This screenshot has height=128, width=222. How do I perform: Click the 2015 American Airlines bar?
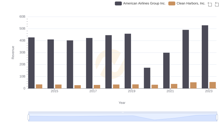51,64
